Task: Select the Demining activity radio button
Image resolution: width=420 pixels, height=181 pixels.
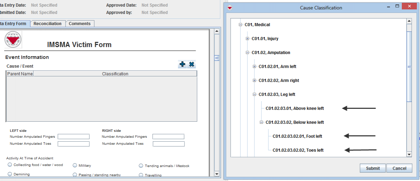Action: pos(10,174)
